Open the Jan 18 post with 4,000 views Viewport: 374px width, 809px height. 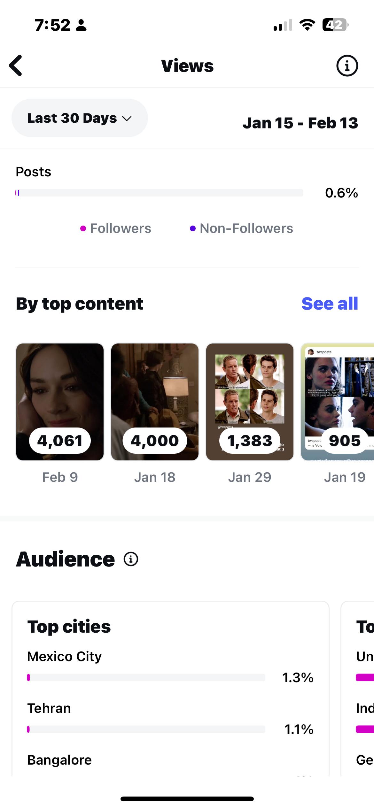[x=155, y=402]
